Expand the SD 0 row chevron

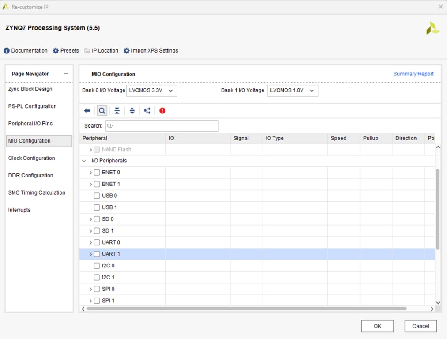pos(90,219)
